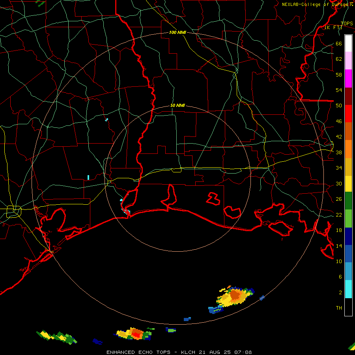
Task: Select the light green legend swatch
Action: 348,219
